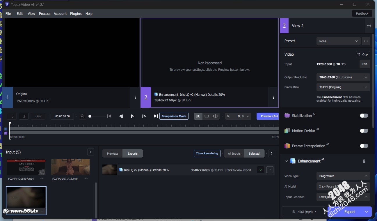377x221 pixels.
Task: Open the Frame Rate dropdown
Action: coord(343,87)
